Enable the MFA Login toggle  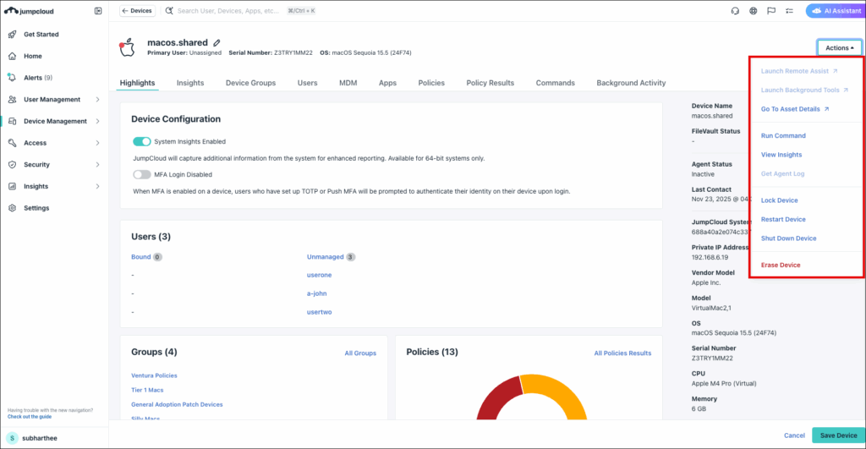pos(142,174)
